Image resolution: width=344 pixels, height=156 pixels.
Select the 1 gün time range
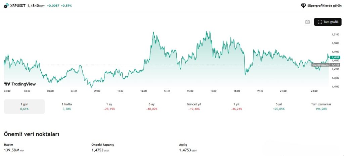pos(24,106)
